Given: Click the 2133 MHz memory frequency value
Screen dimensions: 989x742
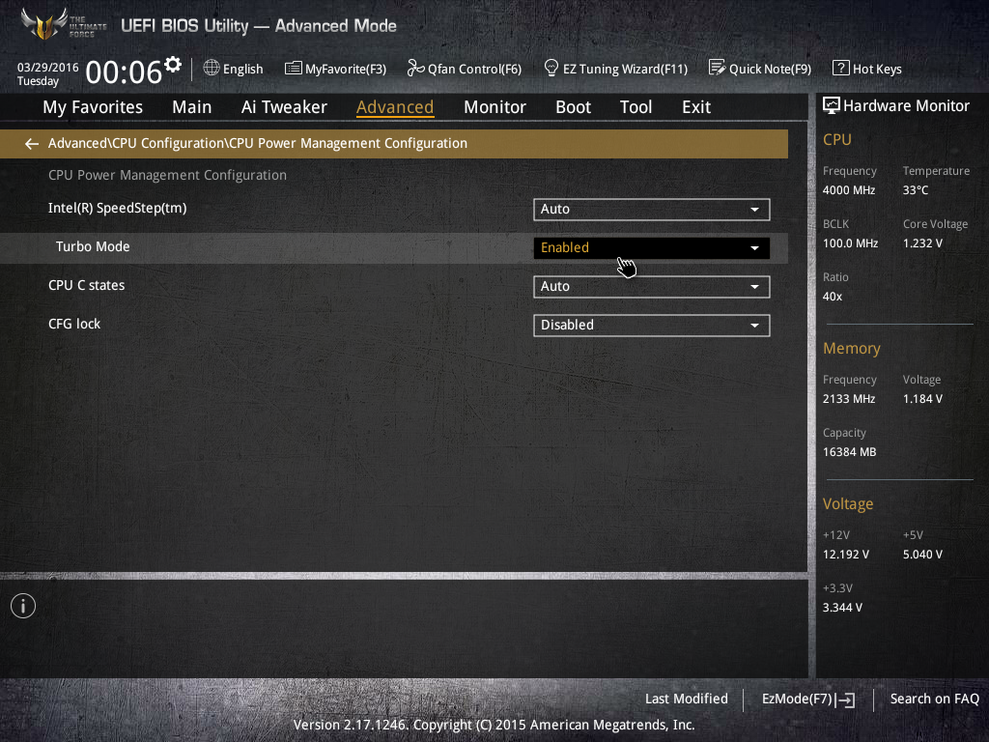Looking at the screenshot, I should [x=849, y=399].
